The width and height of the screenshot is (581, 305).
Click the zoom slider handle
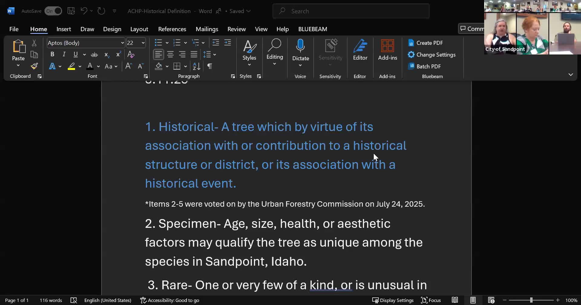pyautogui.click(x=531, y=300)
